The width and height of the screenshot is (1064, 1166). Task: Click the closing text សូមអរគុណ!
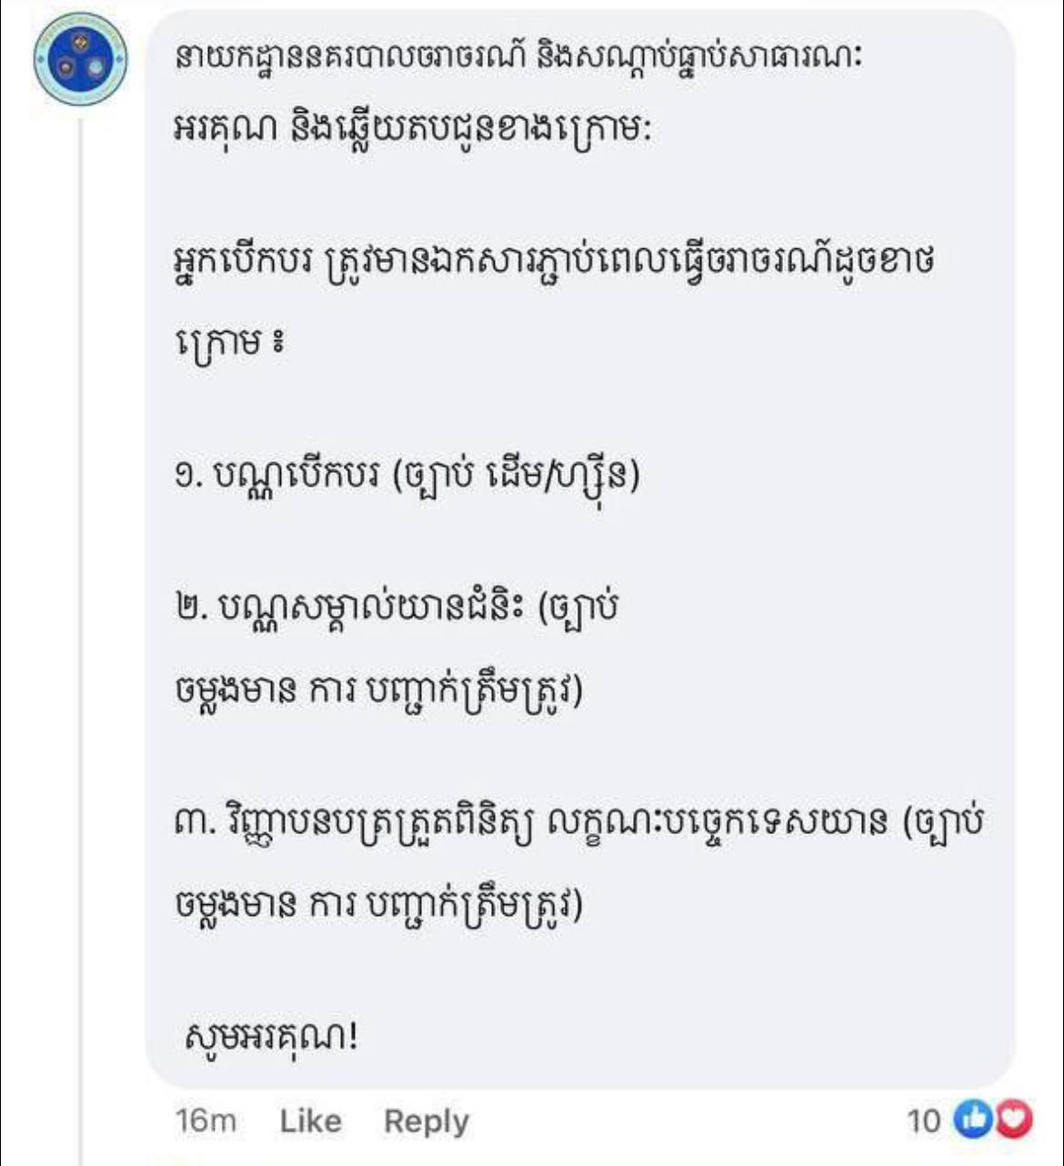click(268, 1036)
